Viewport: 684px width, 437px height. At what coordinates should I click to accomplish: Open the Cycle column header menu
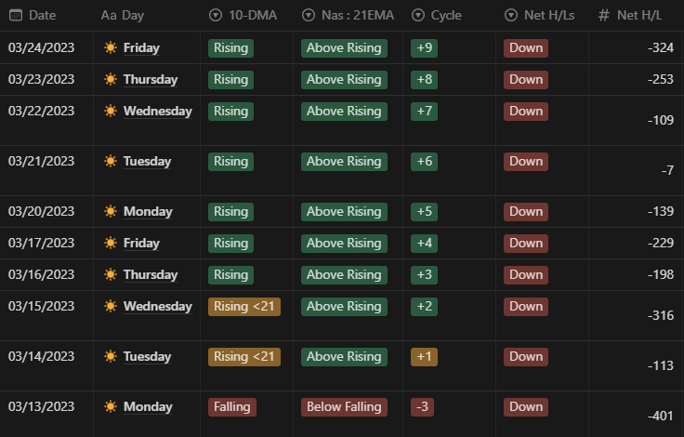point(449,15)
